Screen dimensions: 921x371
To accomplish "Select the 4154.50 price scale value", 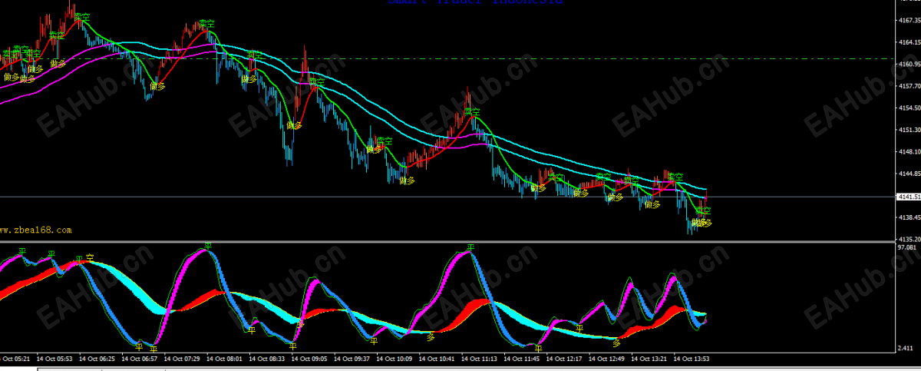I will tap(908, 108).
